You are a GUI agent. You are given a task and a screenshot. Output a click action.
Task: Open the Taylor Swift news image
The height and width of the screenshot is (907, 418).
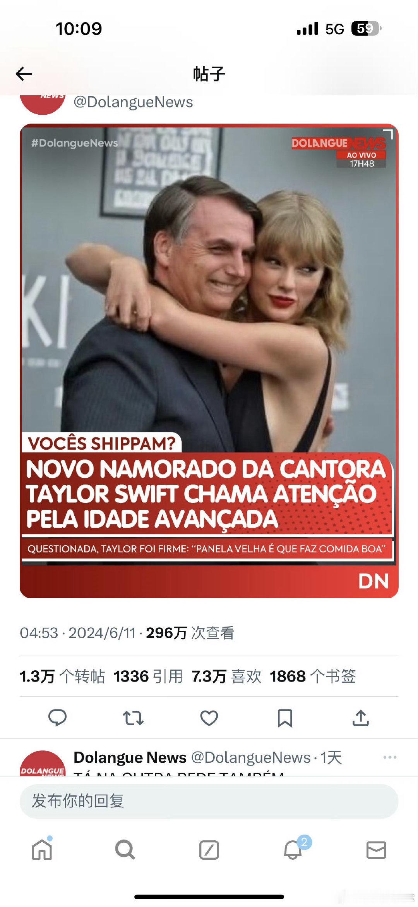tap(209, 361)
